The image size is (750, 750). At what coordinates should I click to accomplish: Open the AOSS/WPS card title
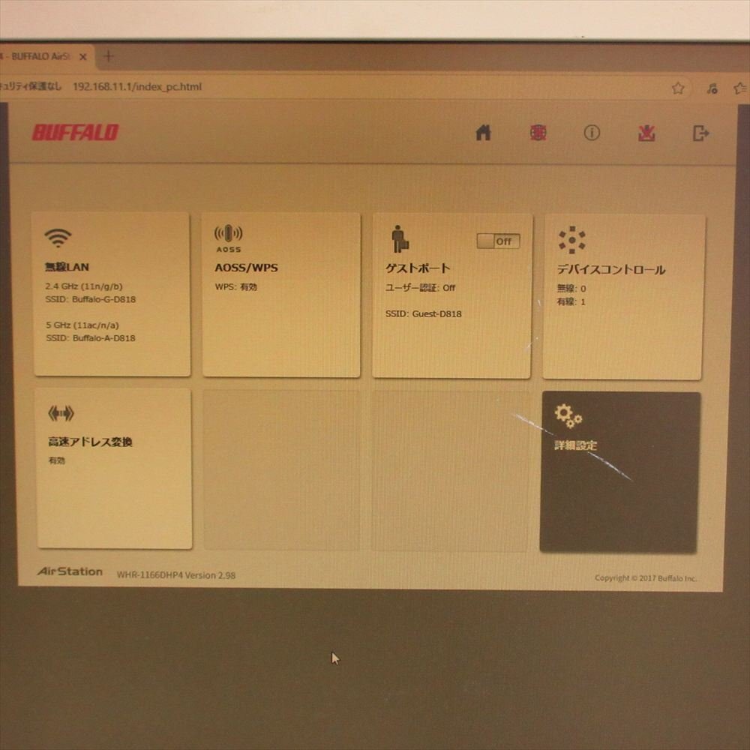(246, 268)
